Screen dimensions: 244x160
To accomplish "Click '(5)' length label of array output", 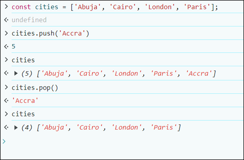I will pos(27,74).
